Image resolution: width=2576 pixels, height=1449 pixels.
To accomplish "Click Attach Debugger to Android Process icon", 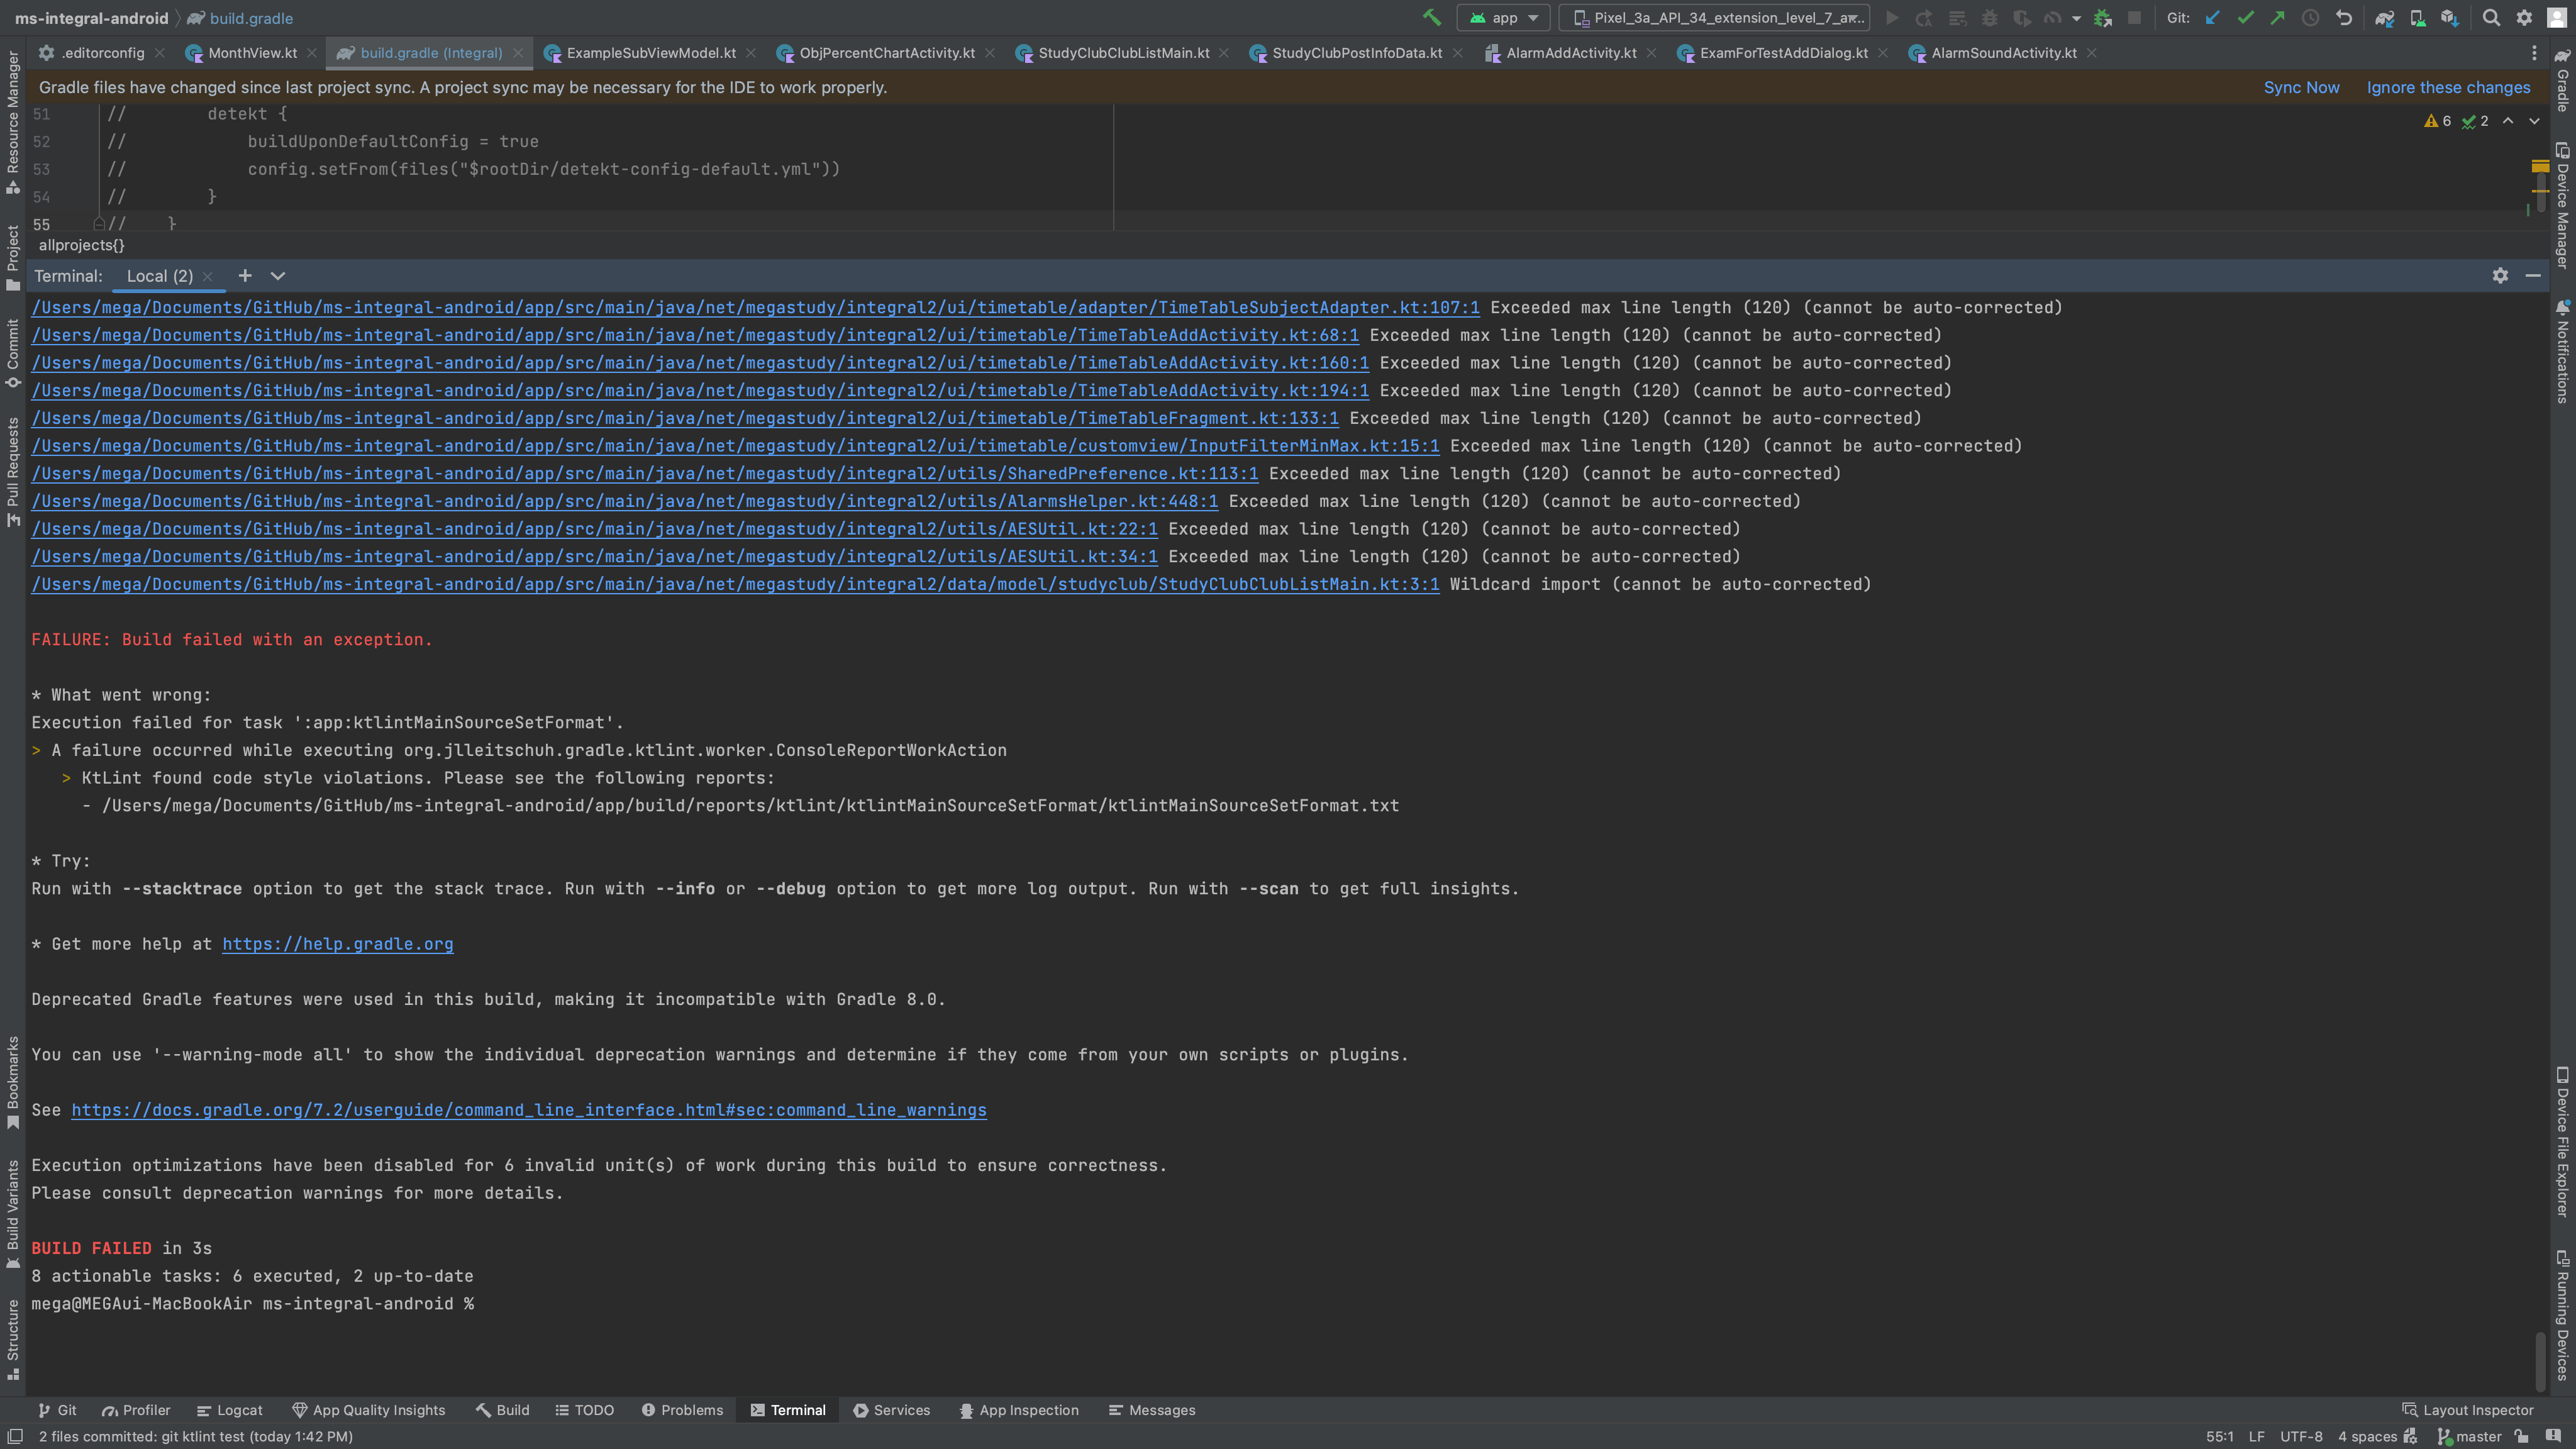I will 2103,18.
